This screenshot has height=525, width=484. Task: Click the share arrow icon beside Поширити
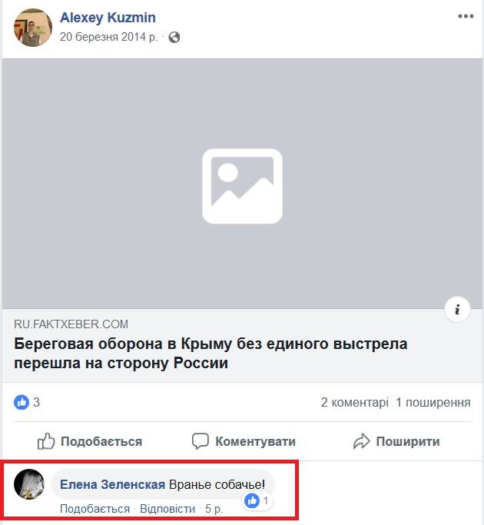point(362,441)
